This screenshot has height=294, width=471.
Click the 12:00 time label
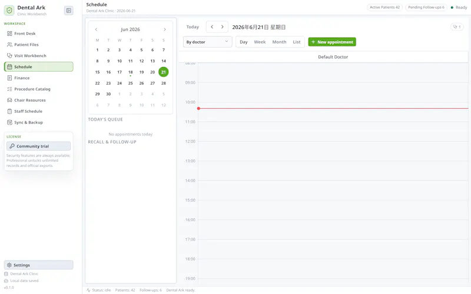tap(190, 141)
